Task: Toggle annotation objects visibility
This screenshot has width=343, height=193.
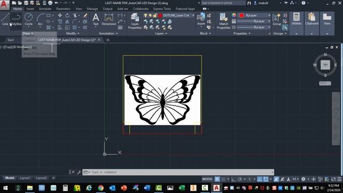Action: tap(277, 179)
